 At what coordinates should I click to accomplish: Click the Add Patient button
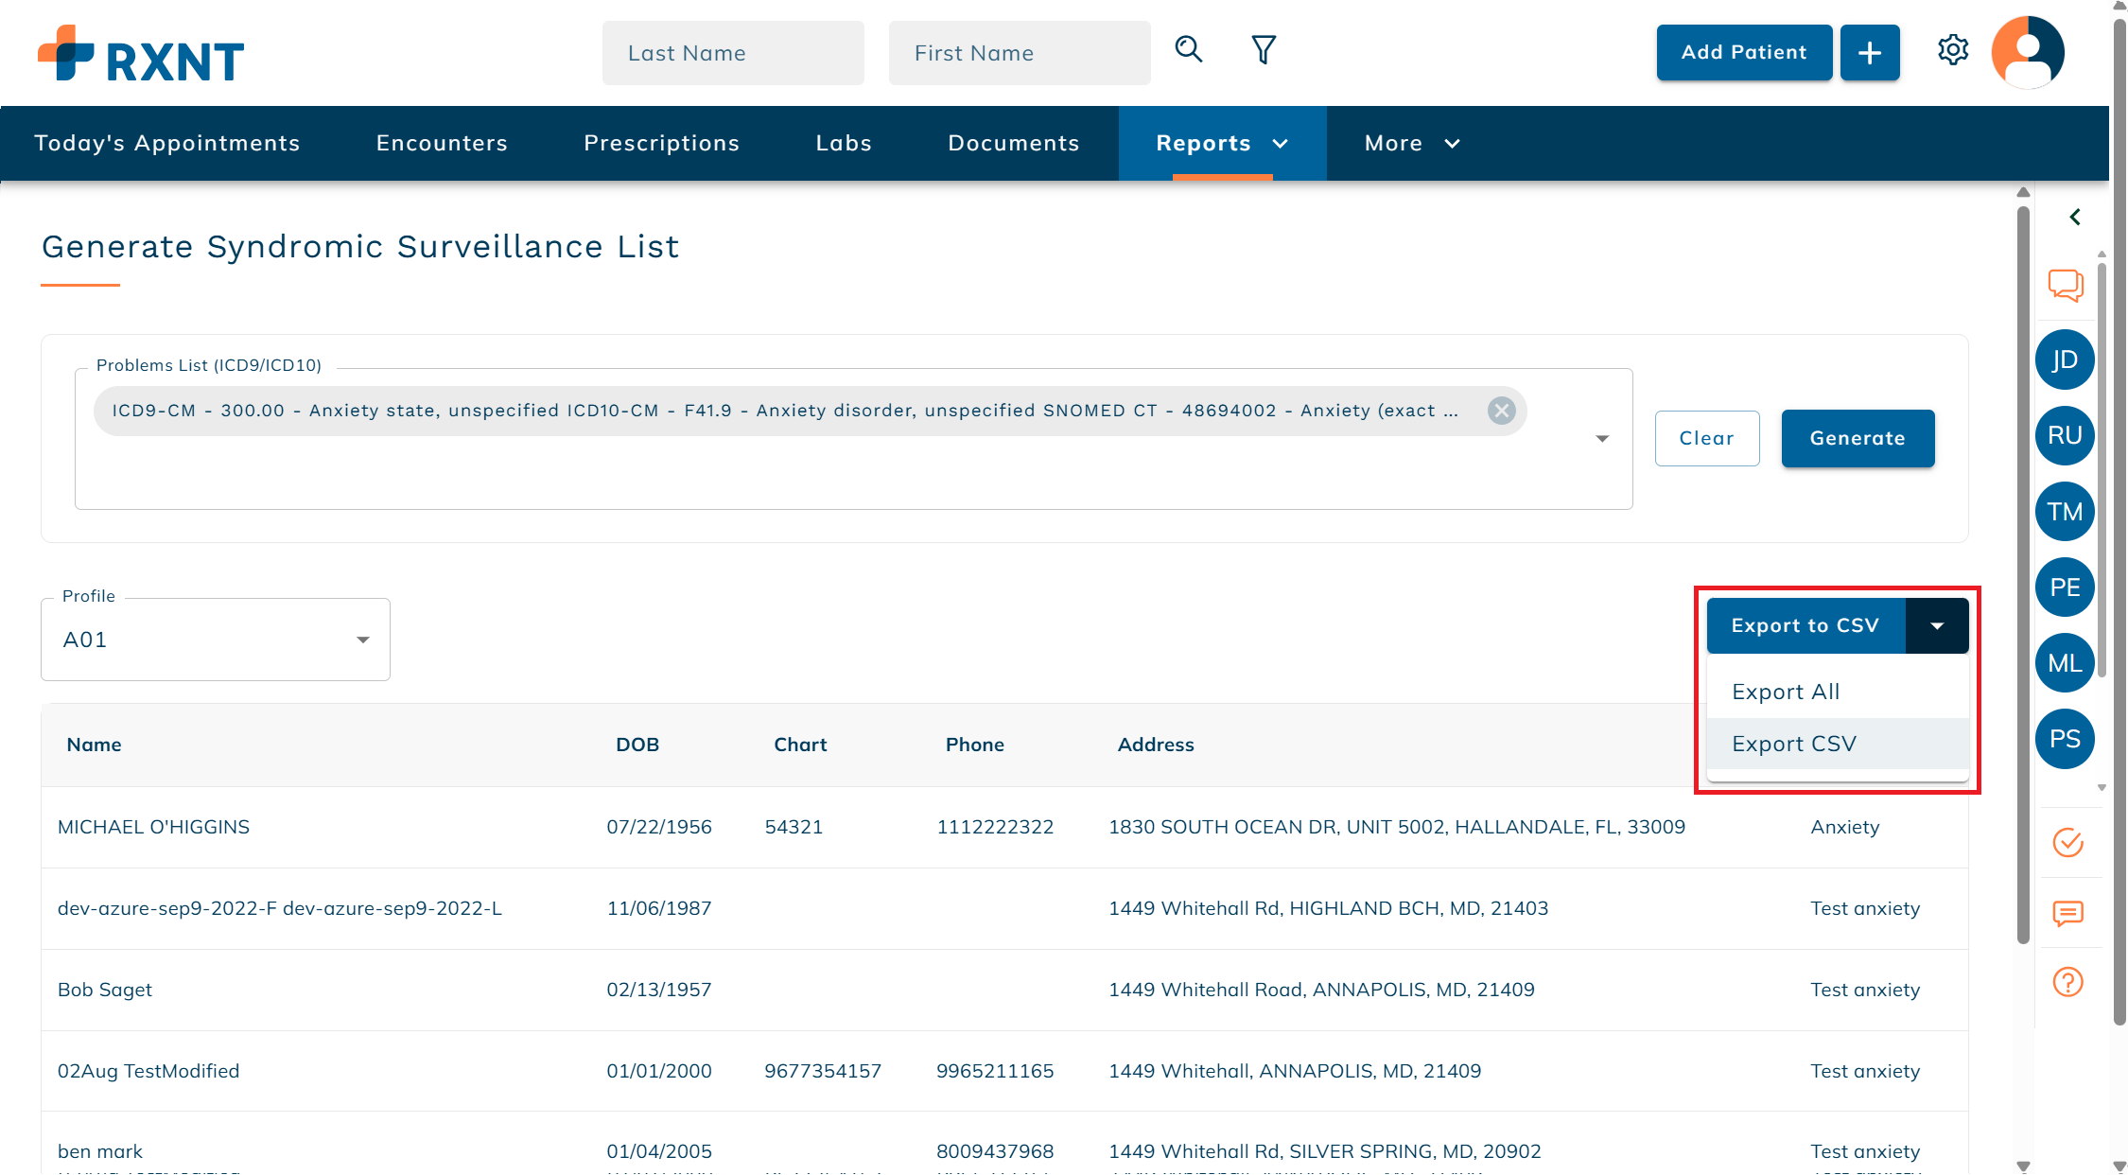click(x=1744, y=53)
